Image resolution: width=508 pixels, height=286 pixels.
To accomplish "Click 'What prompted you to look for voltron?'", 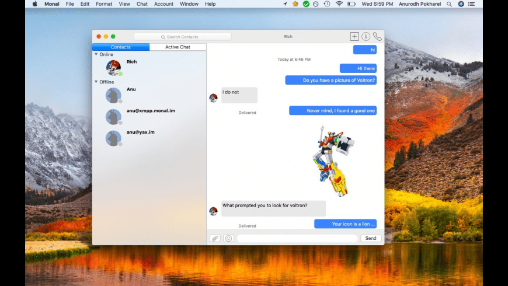I will click(273, 208).
